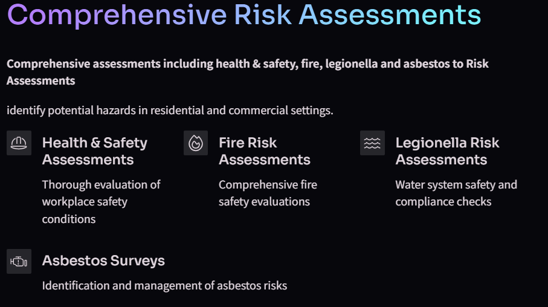Click 'Identification and management of asbestos risks' text
The width and height of the screenshot is (548, 307).
[x=164, y=286]
